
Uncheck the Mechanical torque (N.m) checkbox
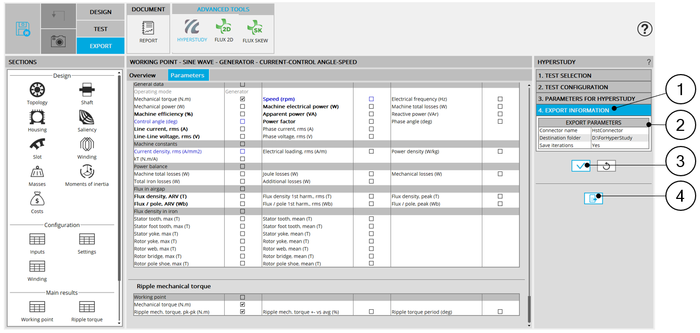(x=243, y=99)
